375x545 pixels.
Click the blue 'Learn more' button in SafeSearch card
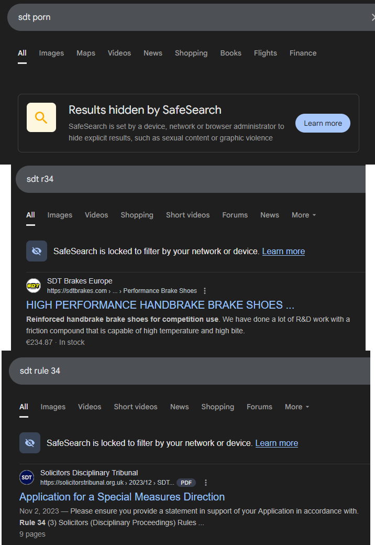[323, 123]
